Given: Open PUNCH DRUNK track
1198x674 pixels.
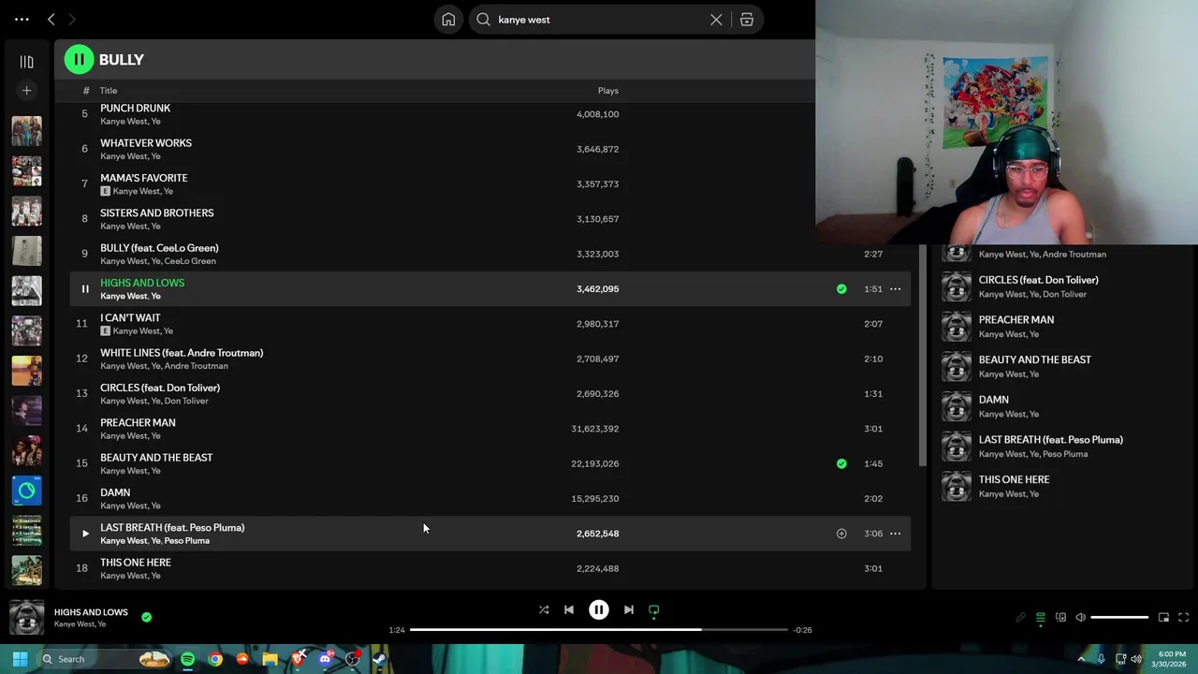Looking at the screenshot, I should point(135,109).
